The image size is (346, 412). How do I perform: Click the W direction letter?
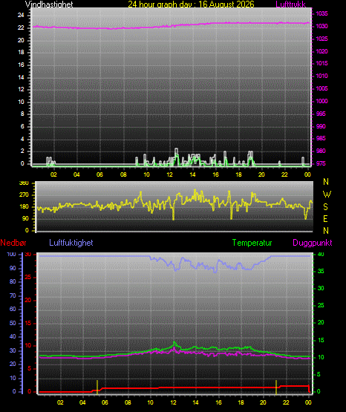coord(327,194)
